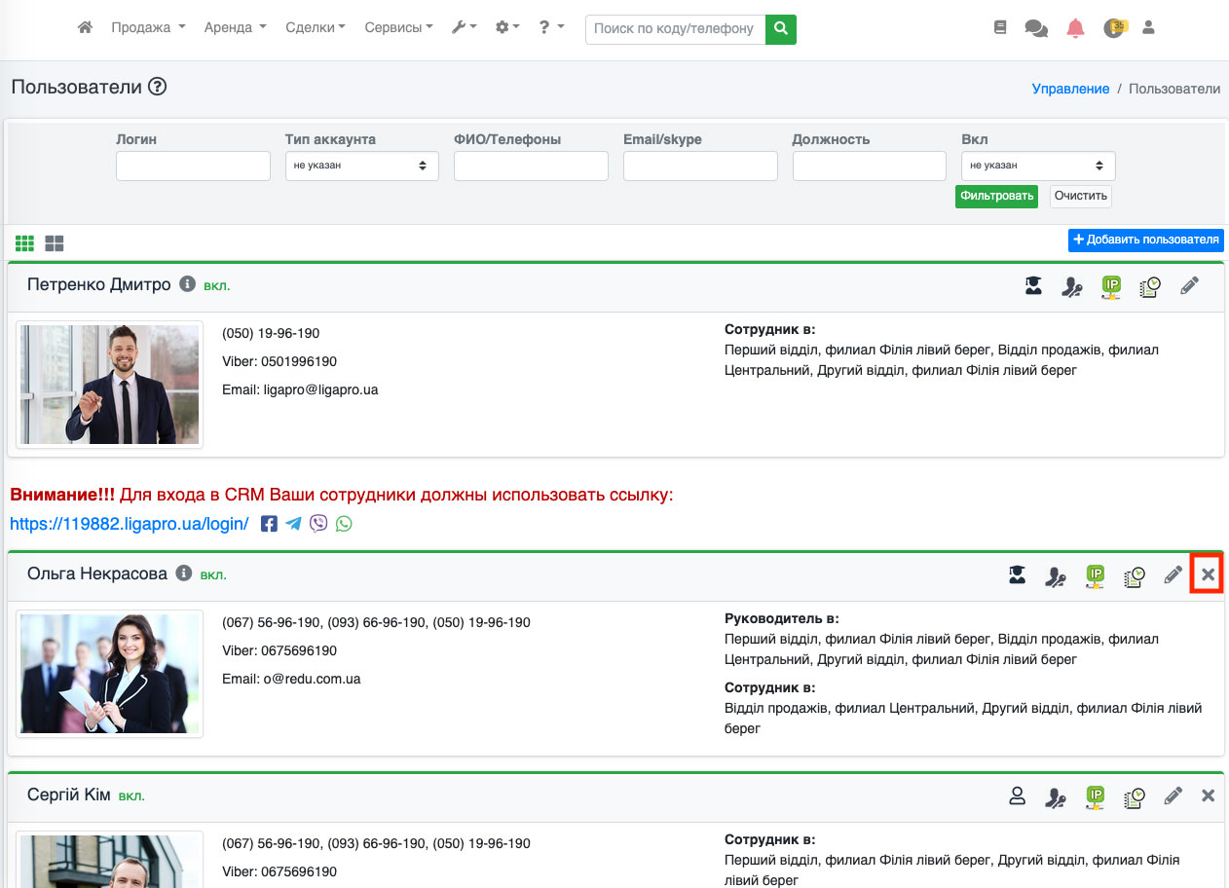
Task: Open the notifications bell icon
Action: point(1075,28)
